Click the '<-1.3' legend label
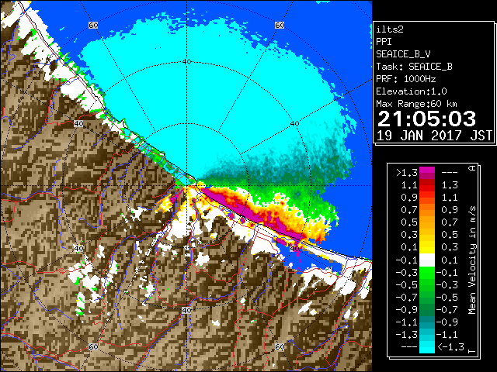Viewport: 497px width, 372px height. [x=450, y=346]
